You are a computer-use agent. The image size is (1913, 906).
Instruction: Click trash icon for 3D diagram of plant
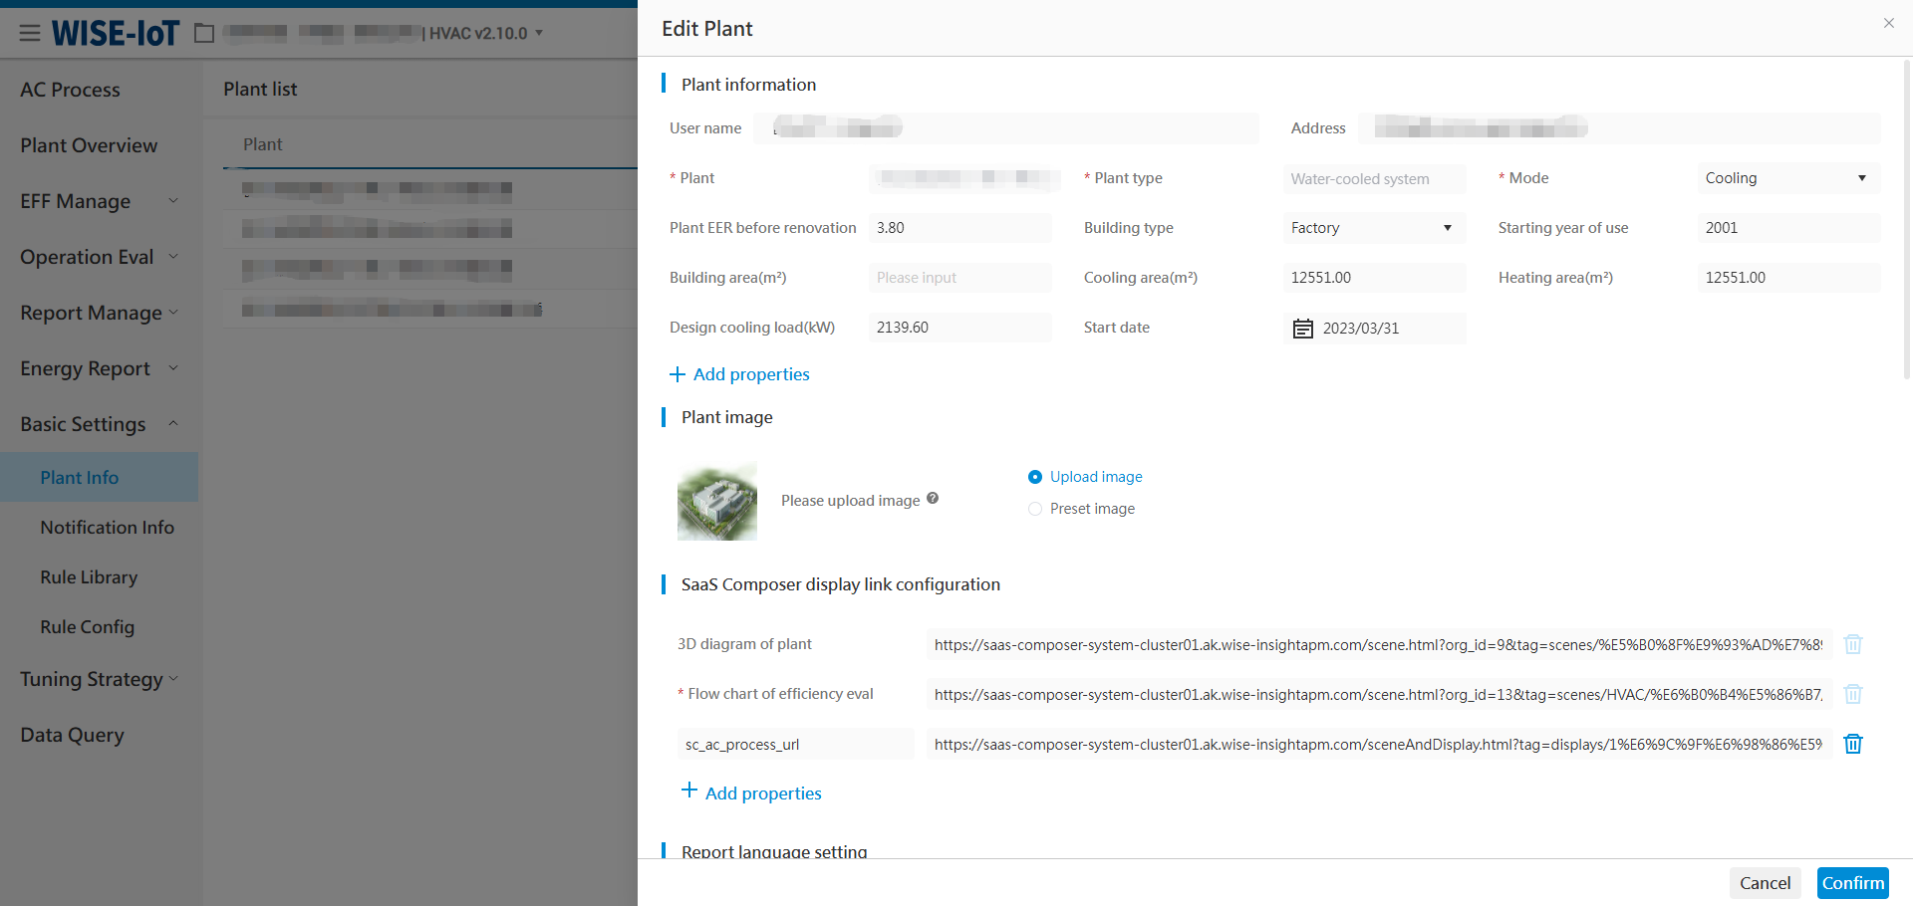[1852, 644]
